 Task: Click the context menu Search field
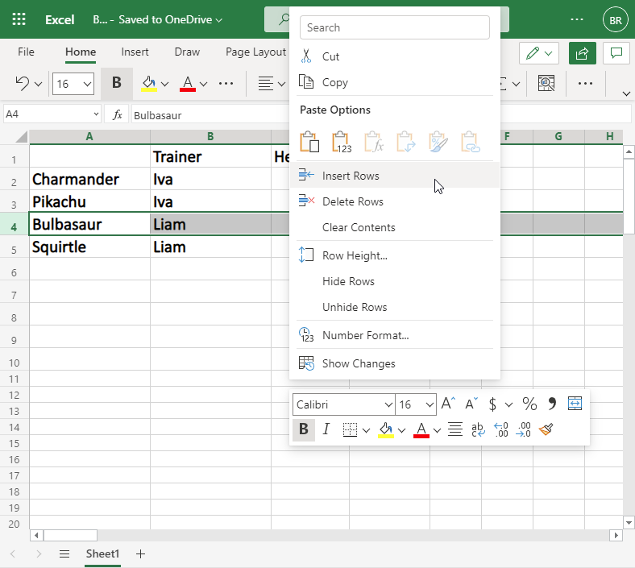[394, 27]
